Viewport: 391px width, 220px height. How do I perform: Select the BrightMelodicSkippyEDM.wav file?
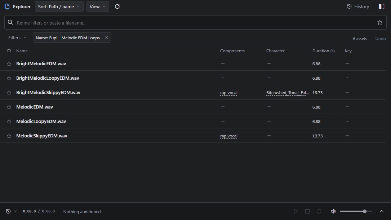(48, 93)
